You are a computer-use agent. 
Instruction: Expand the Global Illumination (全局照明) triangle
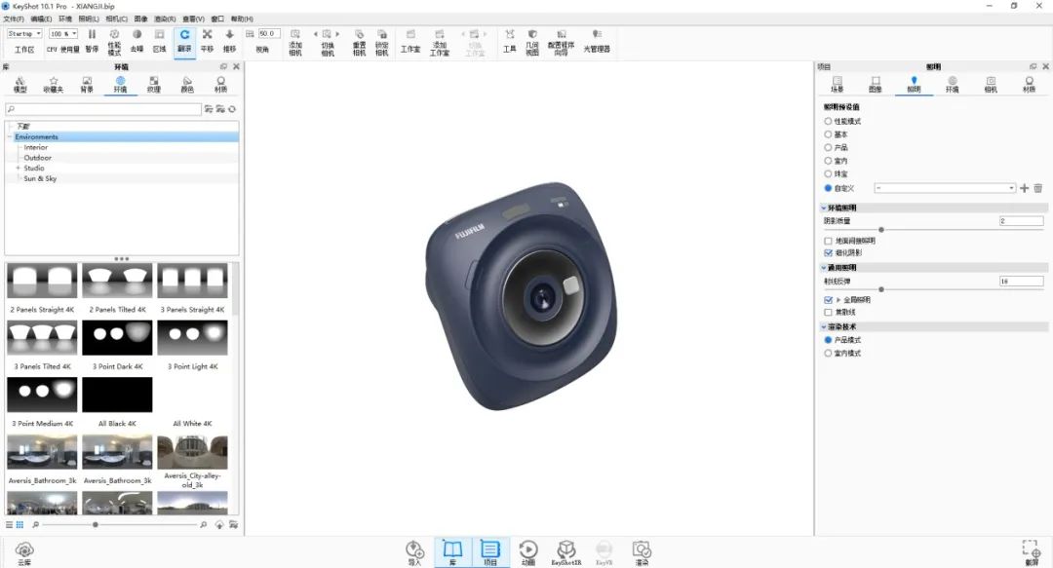[x=838, y=300]
